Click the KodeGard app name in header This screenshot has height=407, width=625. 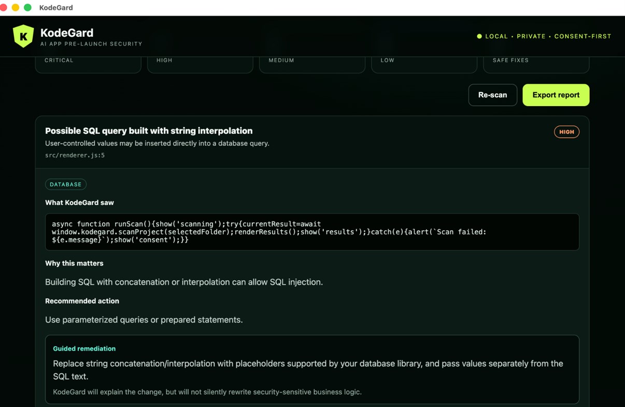[67, 33]
